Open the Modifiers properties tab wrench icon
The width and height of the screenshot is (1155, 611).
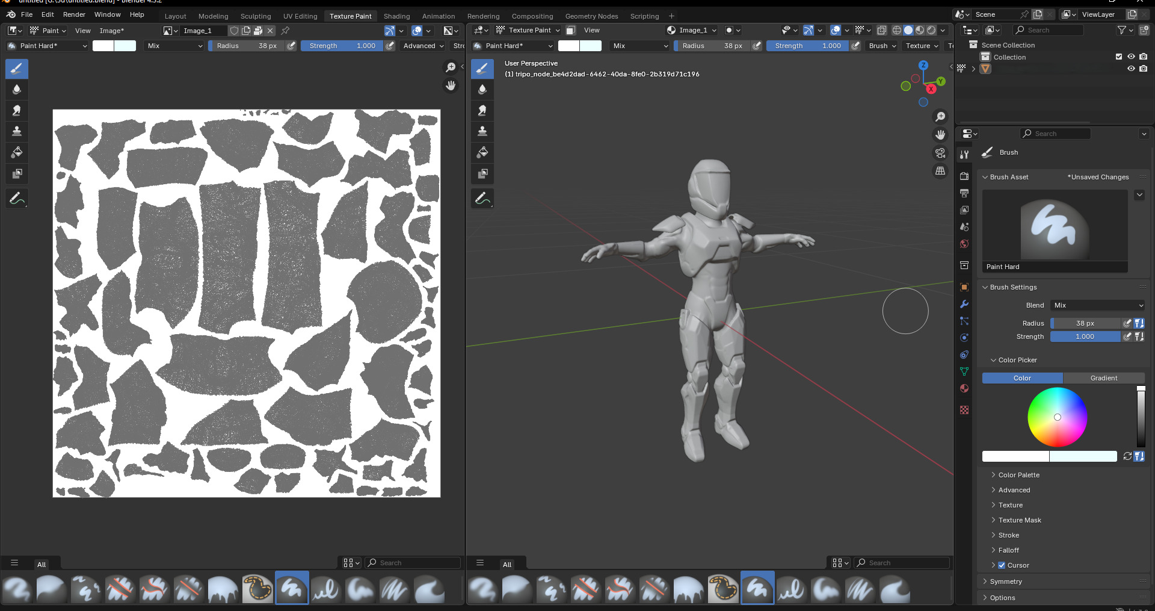pyautogui.click(x=964, y=304)
